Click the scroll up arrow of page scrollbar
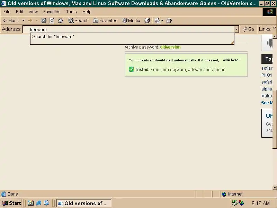This screenshot has height=208, width=277. 275,37
